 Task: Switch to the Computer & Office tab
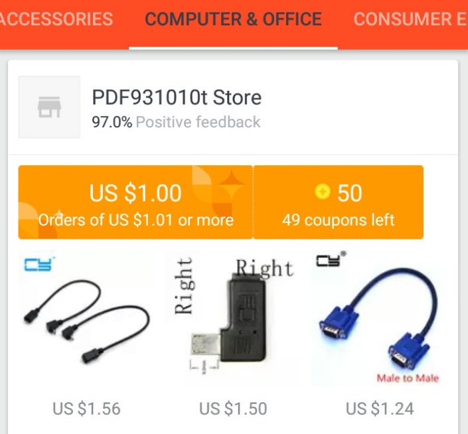click(234, 19)
